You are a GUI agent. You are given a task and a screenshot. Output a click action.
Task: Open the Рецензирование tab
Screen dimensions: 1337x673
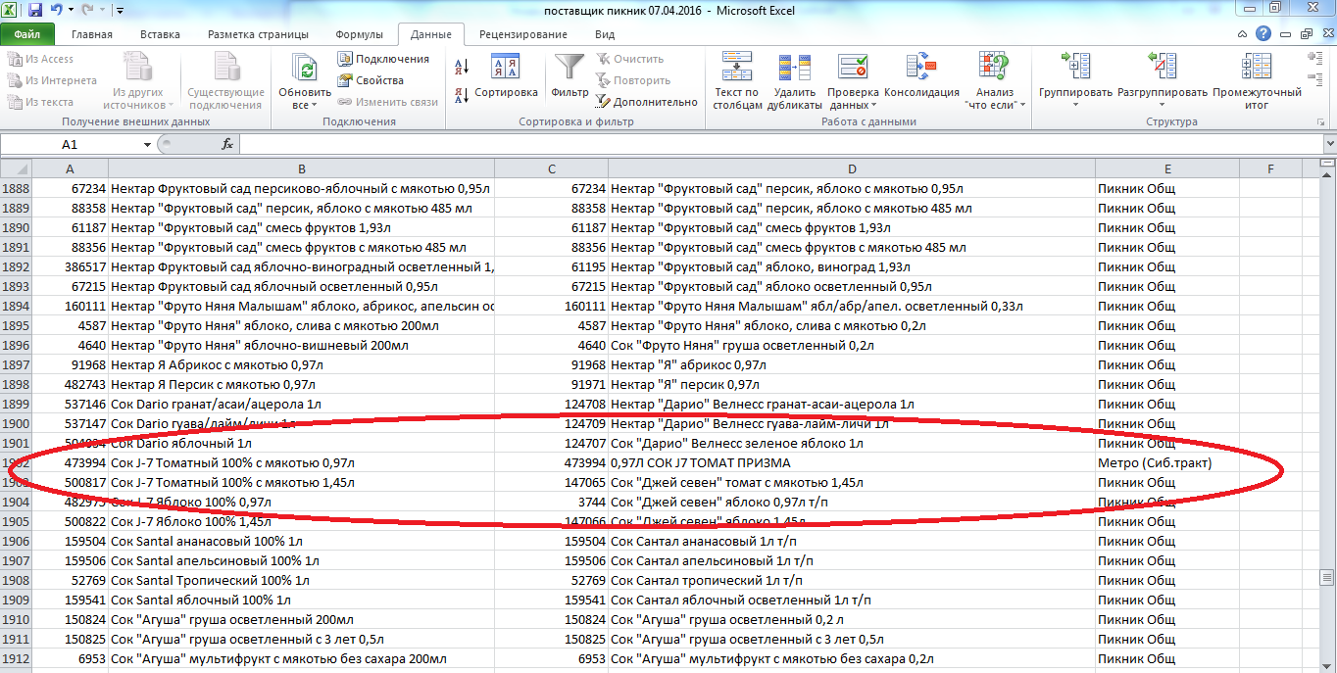click(x=523, y=34)
